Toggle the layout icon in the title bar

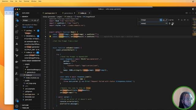coord(193,9)
